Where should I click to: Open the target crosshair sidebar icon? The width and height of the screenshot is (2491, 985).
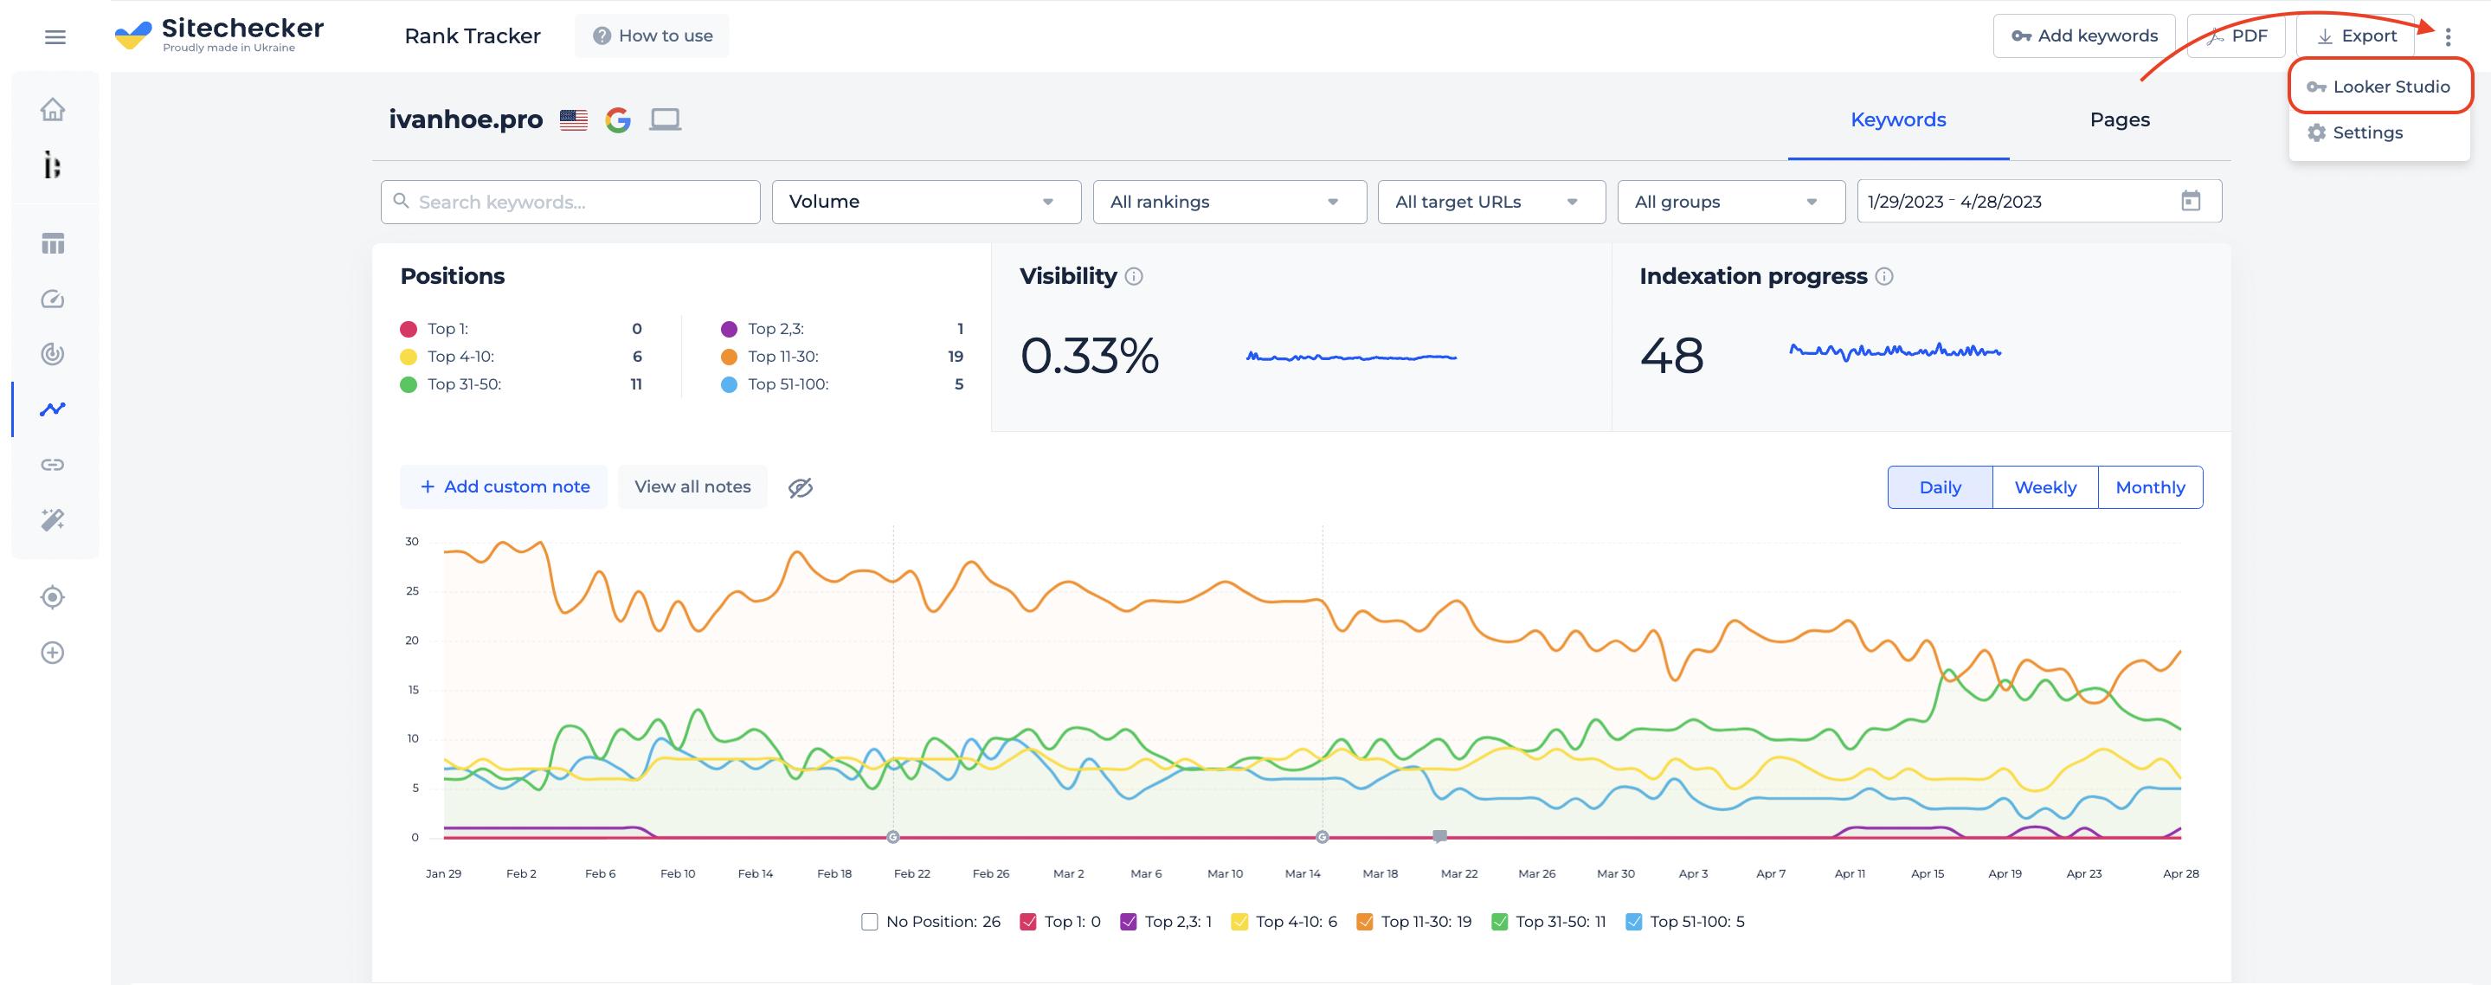(53, 597)
